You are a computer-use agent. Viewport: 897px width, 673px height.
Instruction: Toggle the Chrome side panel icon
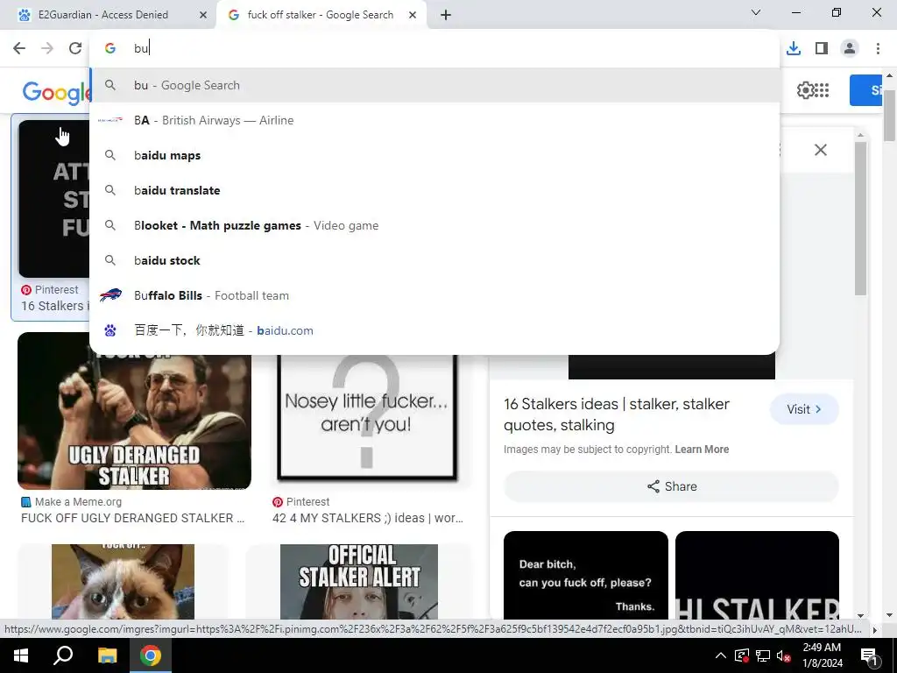tap(822, 48)
